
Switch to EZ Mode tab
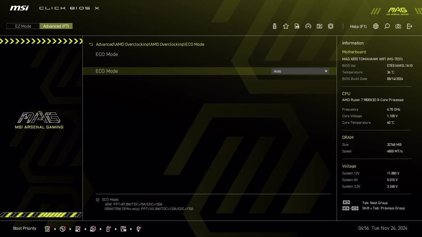coord(23,26)
